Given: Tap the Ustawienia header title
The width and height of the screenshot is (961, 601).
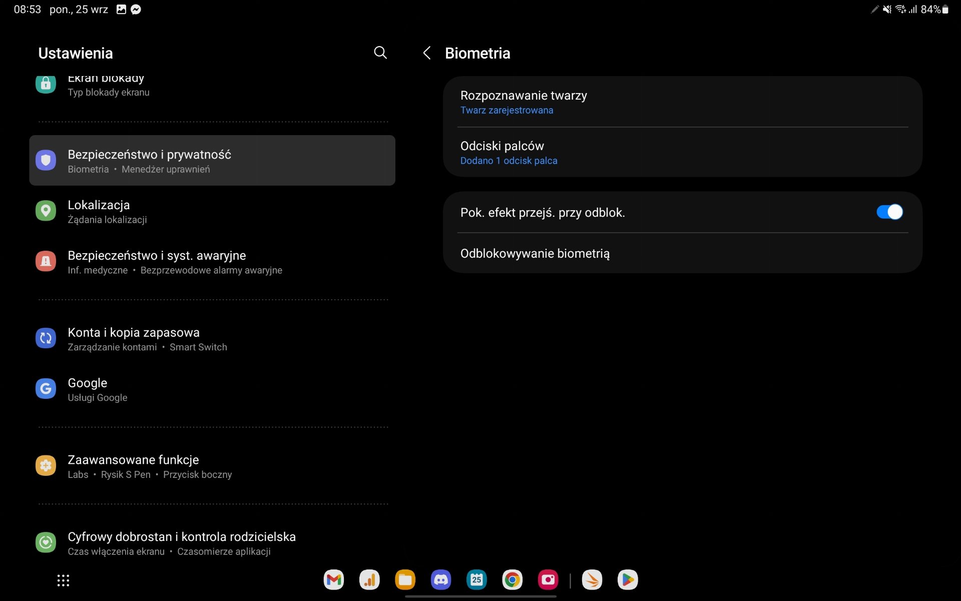Looking at the screenshot, I should pos(76,53).
